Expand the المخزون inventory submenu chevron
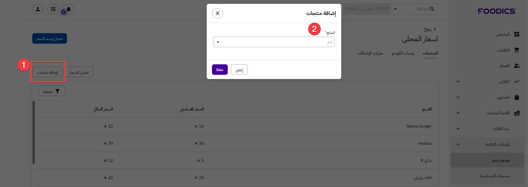The width and height of the screenshot is (528, 187). tap(458, 98)
